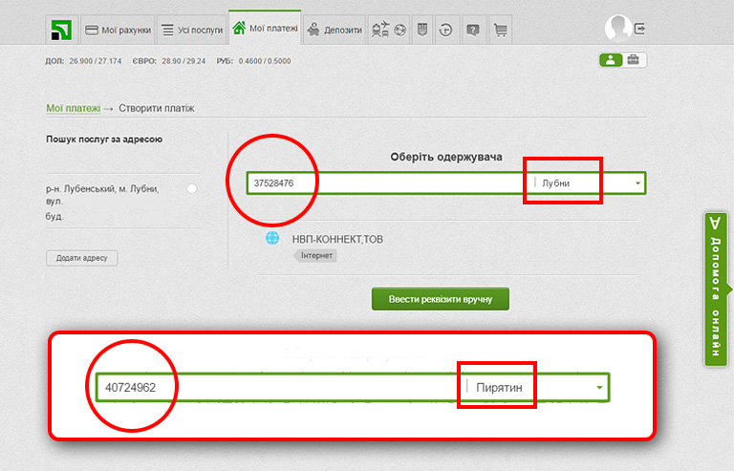Click the Ukrainian coat of arms icon

pos(421,31)
